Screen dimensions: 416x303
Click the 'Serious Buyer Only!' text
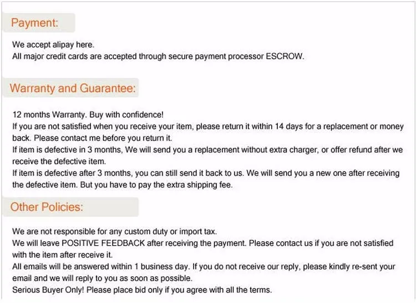click(x=48, y=290)
